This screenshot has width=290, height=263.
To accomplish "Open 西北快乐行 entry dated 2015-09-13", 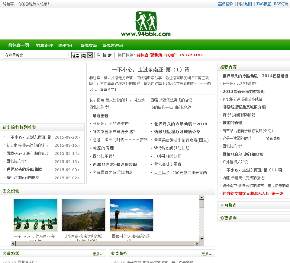I will [x=16, y=161].
